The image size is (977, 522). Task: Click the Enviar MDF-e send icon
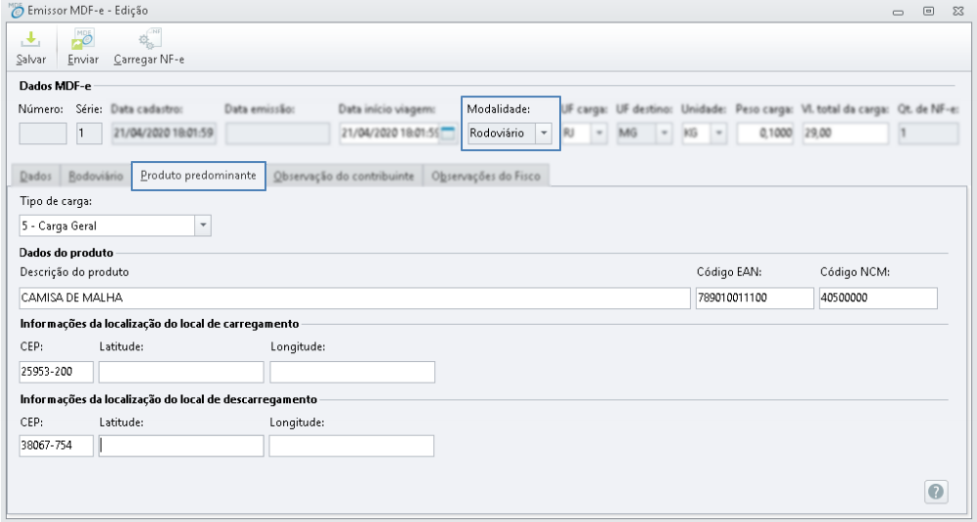point(83,39)
